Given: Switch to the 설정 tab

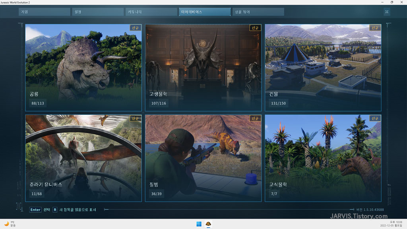Looking at the screenshot, I should point(98,12).
